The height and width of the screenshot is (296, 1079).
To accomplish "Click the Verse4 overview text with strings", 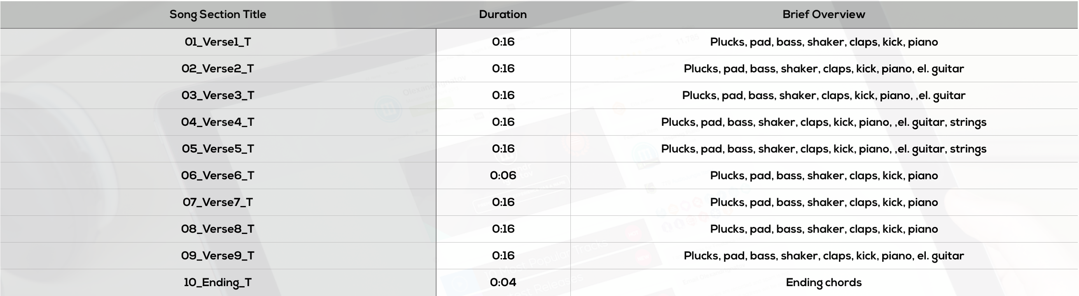I will pyautogui.click(x=824, y=123).
